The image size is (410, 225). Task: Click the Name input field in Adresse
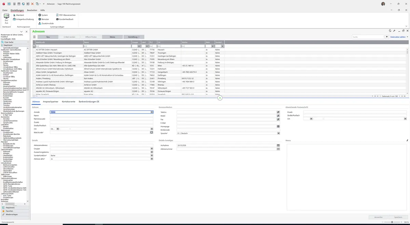tap(101, 116)
